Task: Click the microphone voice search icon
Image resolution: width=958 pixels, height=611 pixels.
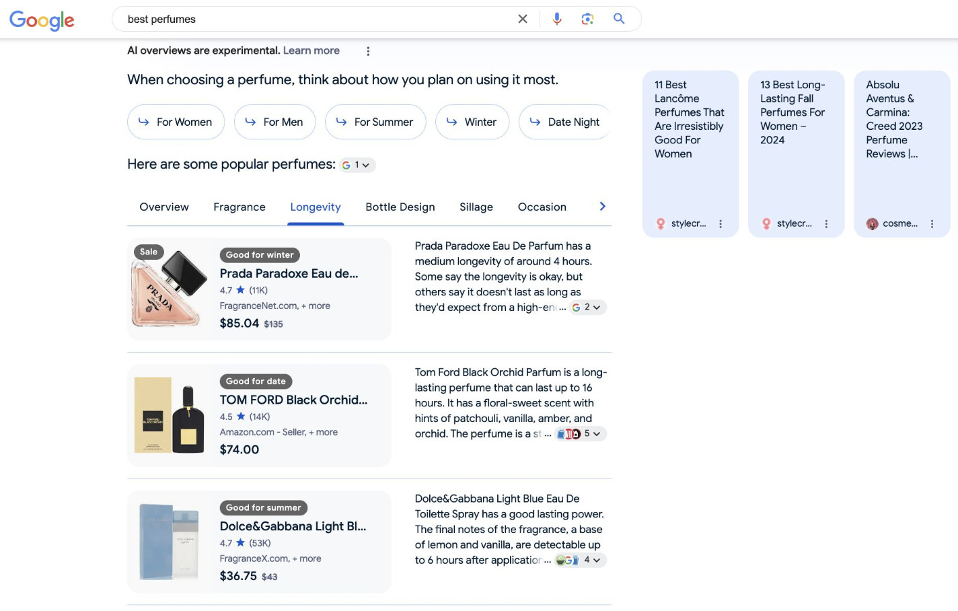Action: tap(557, 19)
